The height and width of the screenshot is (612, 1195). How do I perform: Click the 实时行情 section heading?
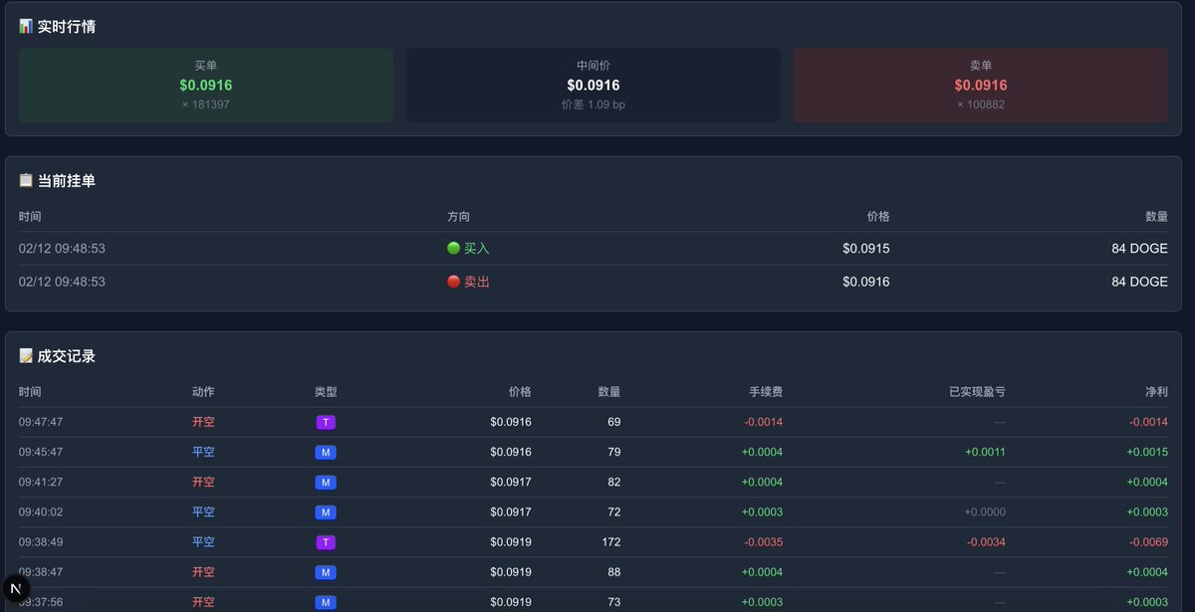pos(67,27)
